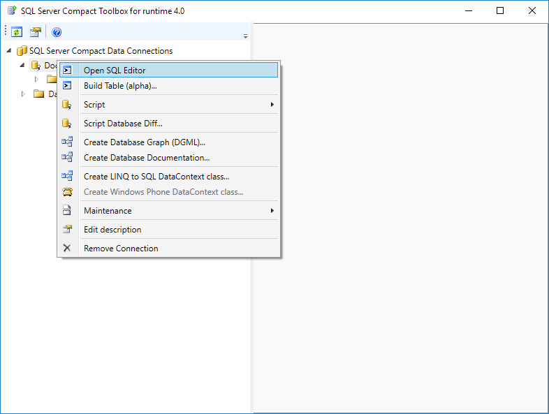Choose Open SQL Editor from context menu

click(x=115, y=71)
